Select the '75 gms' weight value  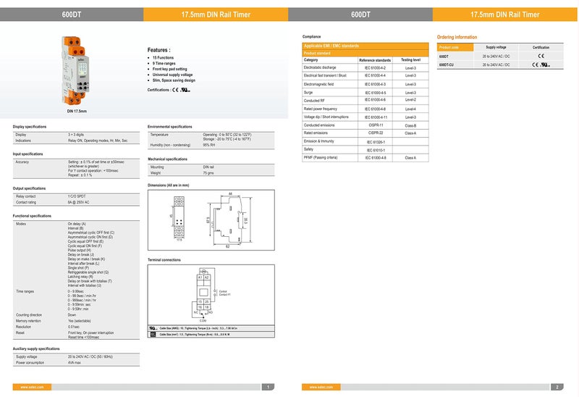pyautogui.click(x=208, y=173)
